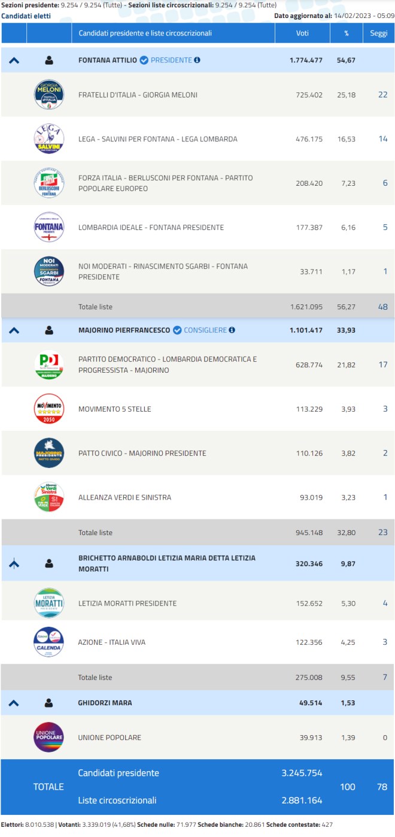Collapse the Letizia Moratti candidate section

click(14, 563)
